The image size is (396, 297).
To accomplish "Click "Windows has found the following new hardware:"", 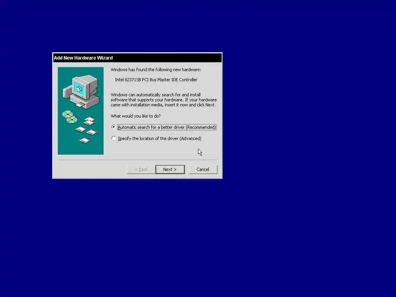I will [156, 70].
